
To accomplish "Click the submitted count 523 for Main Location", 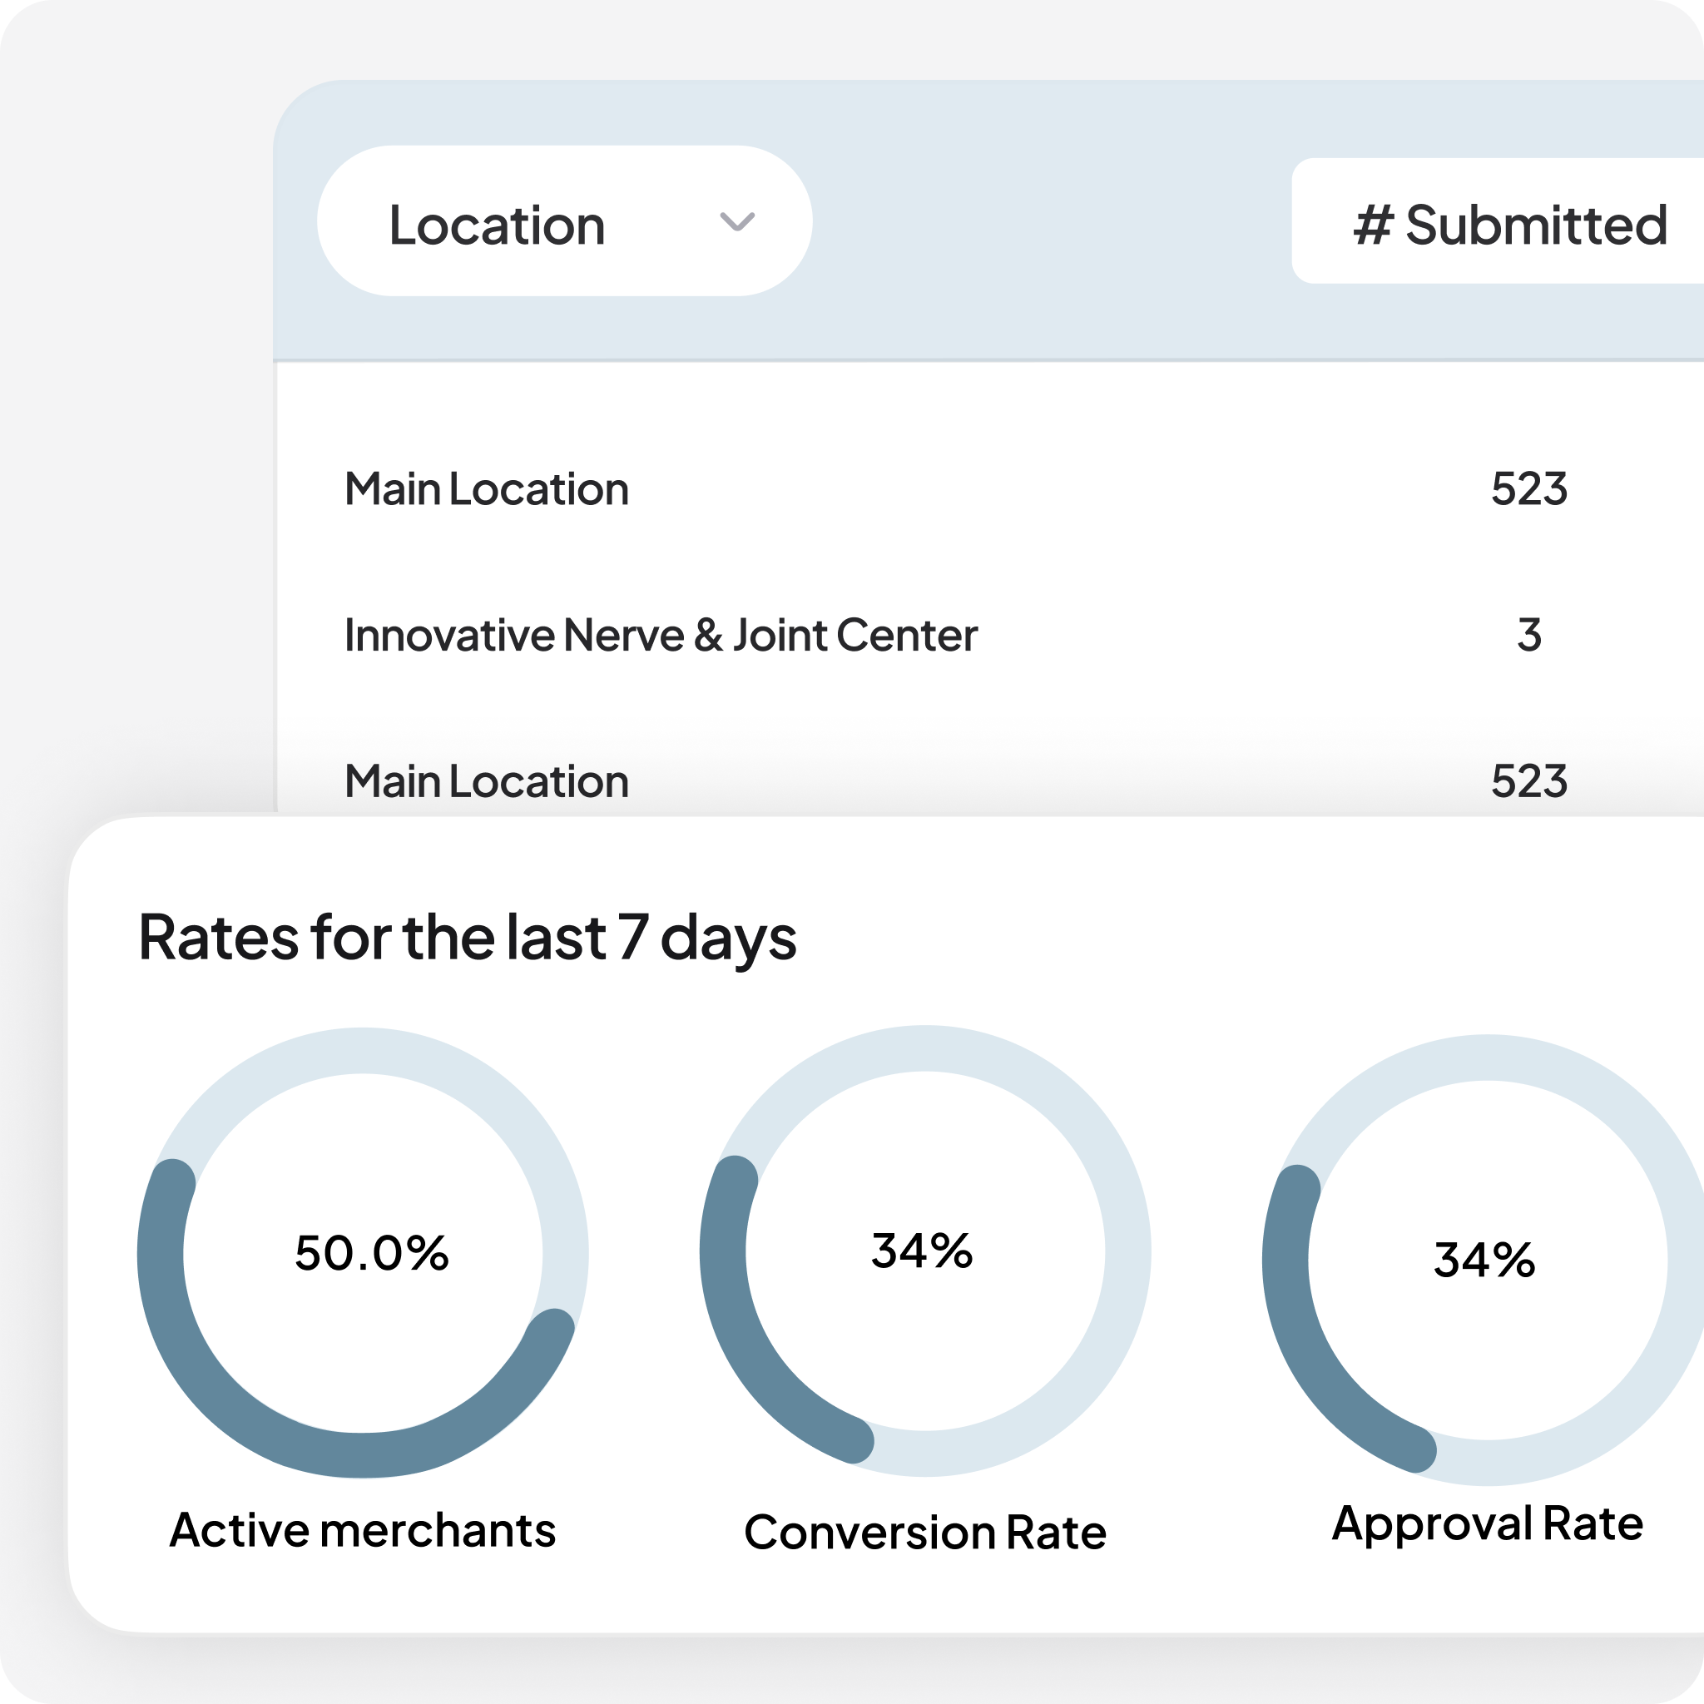I will pyautogui.click(x=1530, y=488).
